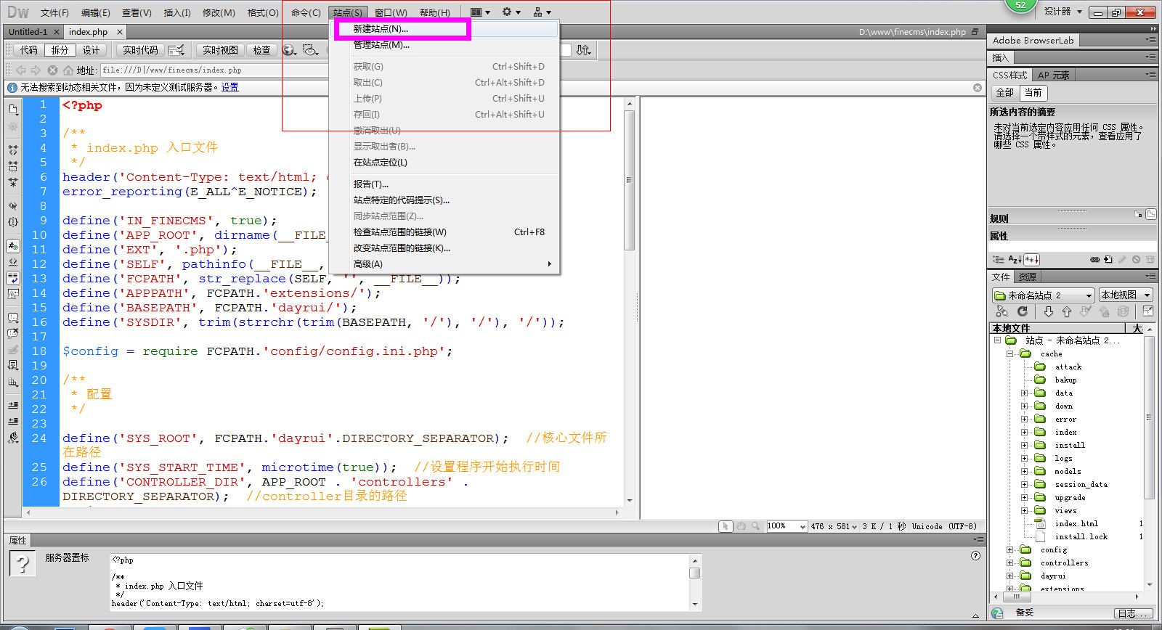
Task: Switch to 资源 panel tab
Action: coord(1027,277)
